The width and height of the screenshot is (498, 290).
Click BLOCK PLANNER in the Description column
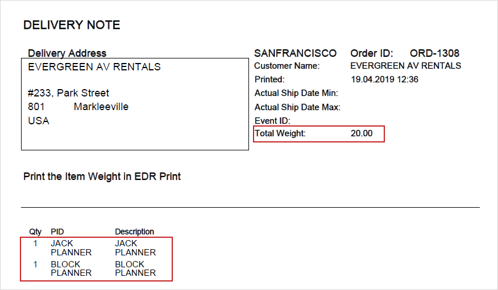click(x=135, y=268)
